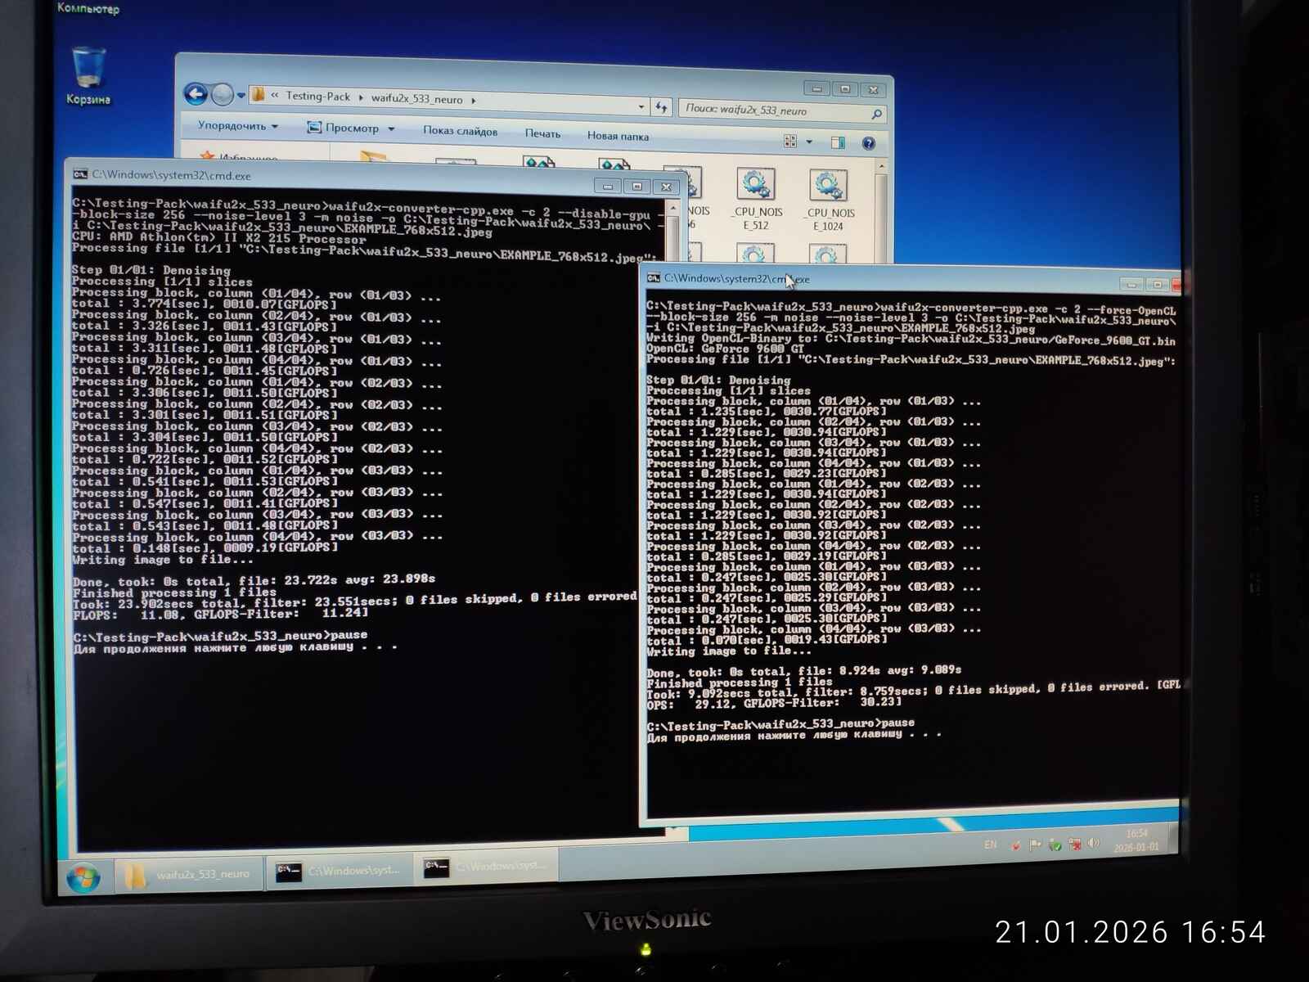Image resolution: width=1309 pixels, height=982 pixels.
Task: Click the magnifier icon in search box
Action: coord(876,114)
